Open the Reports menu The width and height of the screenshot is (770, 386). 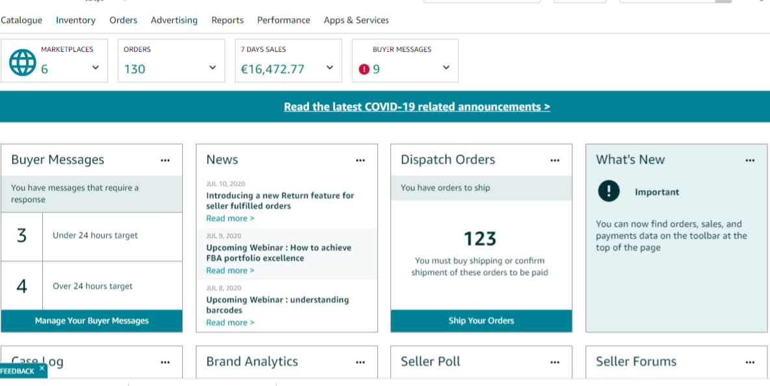[x=228, y=20]
